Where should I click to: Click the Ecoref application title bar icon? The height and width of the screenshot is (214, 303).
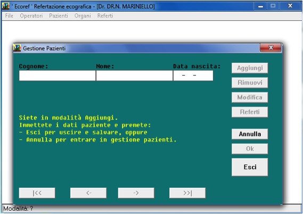pos(6,6)
